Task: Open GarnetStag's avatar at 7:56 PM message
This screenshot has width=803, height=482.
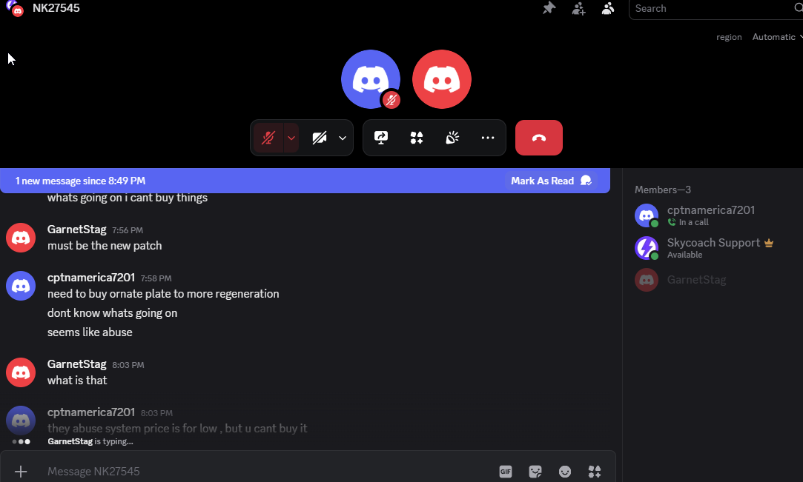Action: coord(21,238)
